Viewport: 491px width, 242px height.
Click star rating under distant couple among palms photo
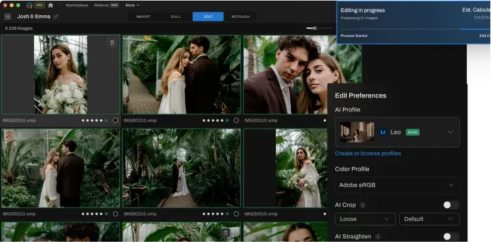(x=213, y=214)
